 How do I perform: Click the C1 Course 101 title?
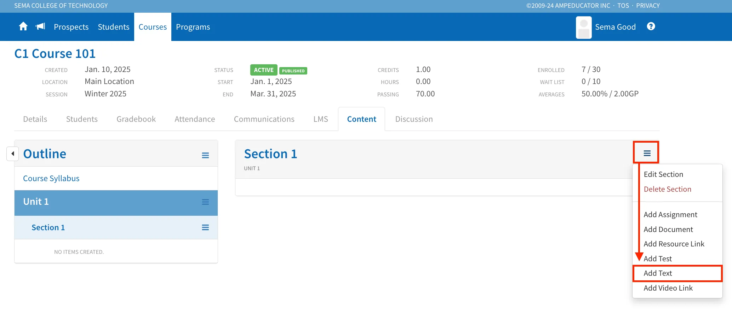[x=55, y=54]
